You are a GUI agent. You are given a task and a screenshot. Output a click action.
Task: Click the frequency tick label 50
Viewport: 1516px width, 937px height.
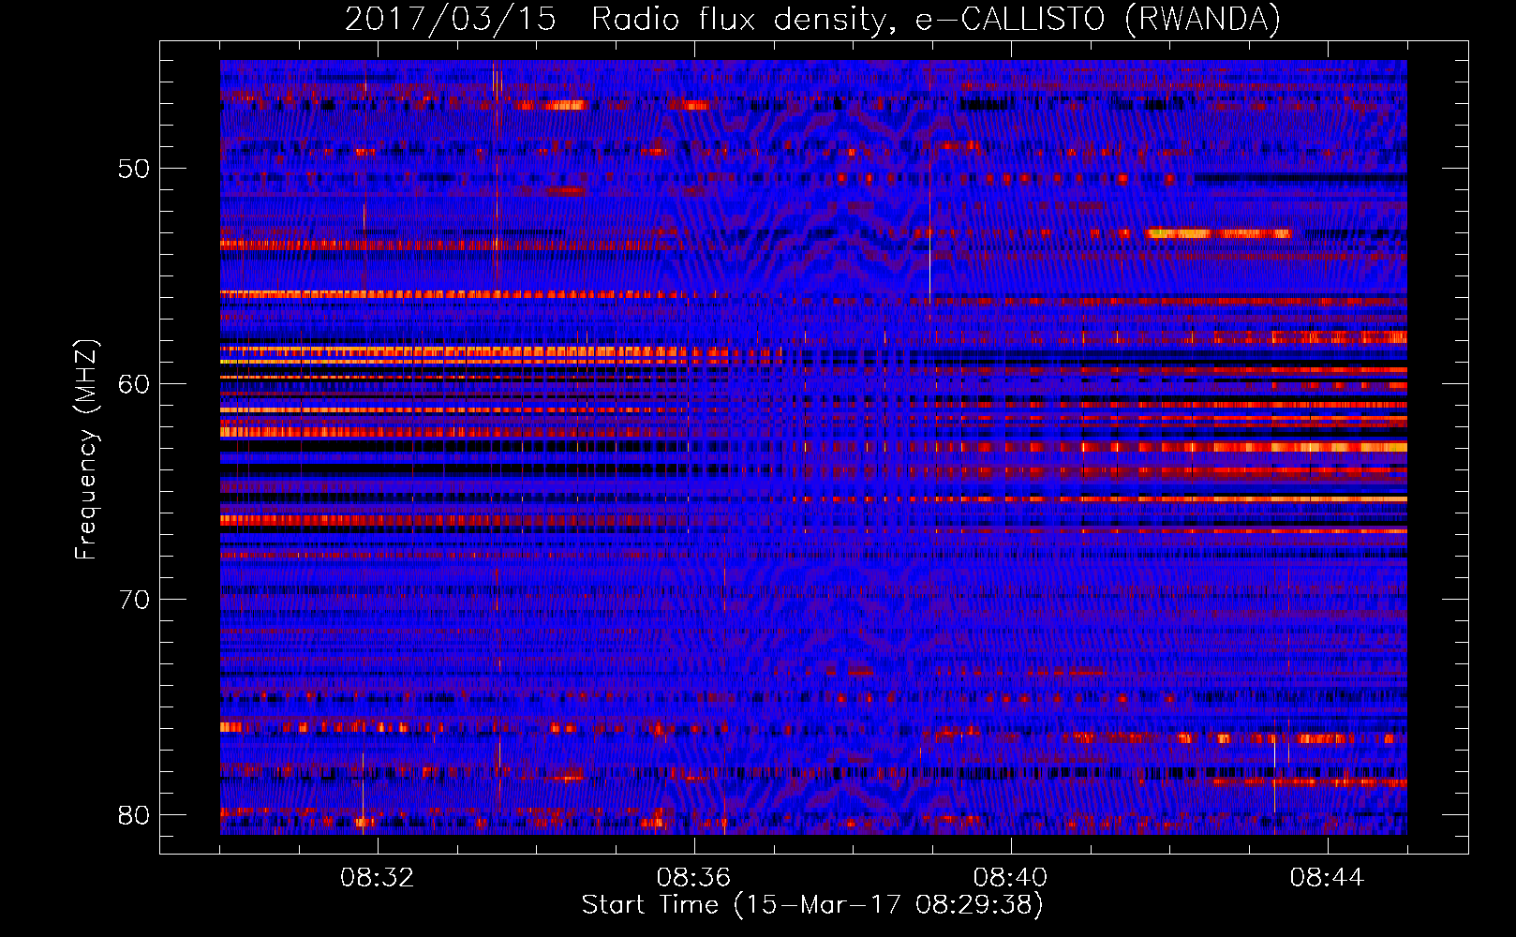pos(133,169)
